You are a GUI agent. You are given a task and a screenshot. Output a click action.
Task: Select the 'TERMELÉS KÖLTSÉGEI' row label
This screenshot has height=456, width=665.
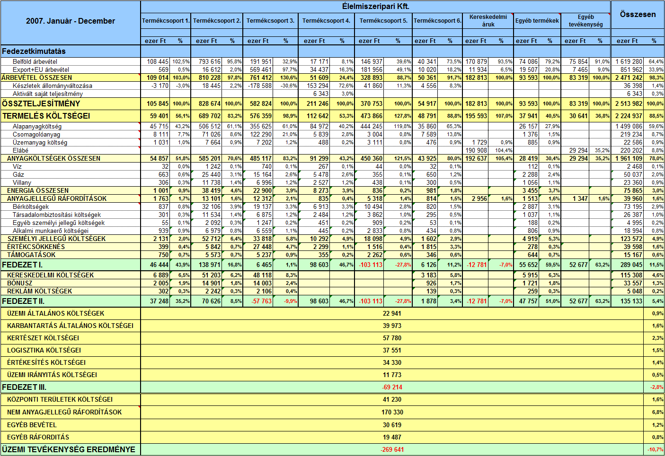coord(46,116)
